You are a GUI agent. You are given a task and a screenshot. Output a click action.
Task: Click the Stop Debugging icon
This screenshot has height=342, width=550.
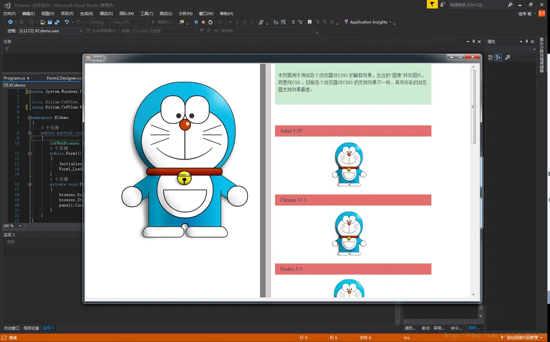tap(203, 22)
